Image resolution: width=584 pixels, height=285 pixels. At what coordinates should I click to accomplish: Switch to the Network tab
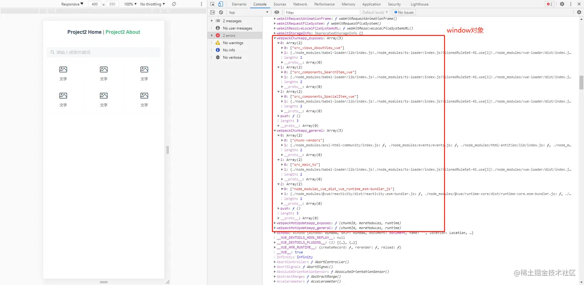coord(300,4)
